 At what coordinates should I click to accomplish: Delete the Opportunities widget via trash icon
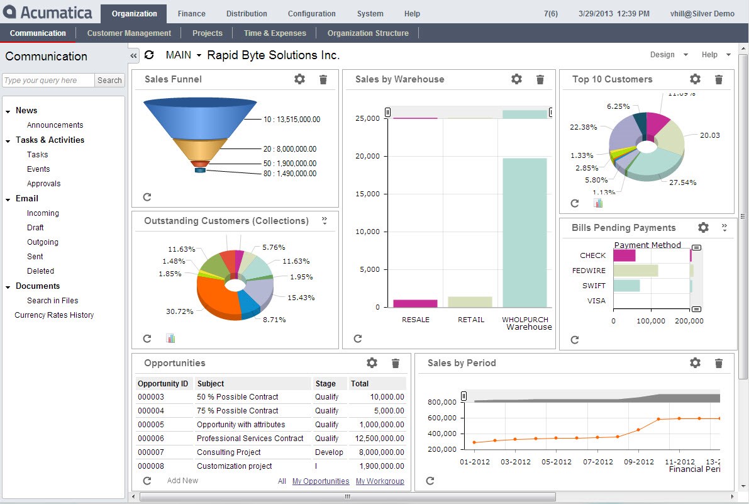click(395, 363)
